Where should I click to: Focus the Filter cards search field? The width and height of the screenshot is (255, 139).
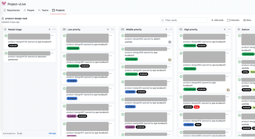click(x=184, y=20)
